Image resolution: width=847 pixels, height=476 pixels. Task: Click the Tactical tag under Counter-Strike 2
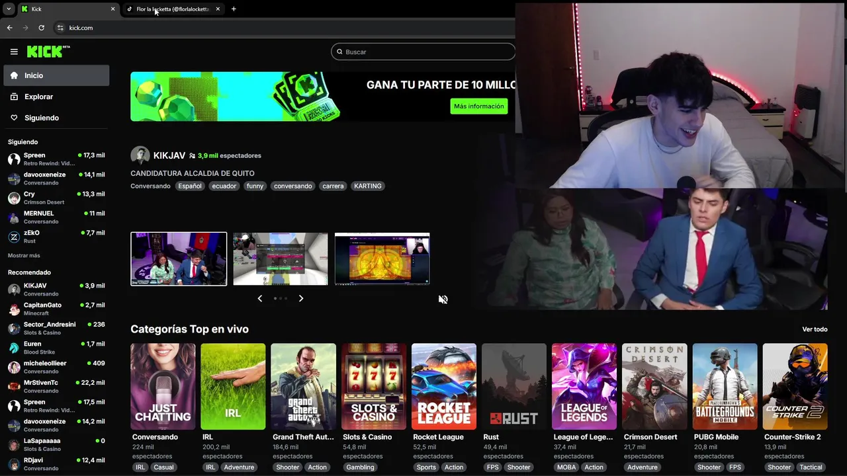tap(811, 467)
